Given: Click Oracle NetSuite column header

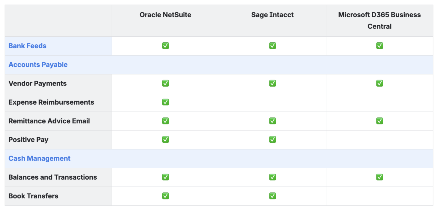Looking at the screenshot, I should (x=165, y=15).
